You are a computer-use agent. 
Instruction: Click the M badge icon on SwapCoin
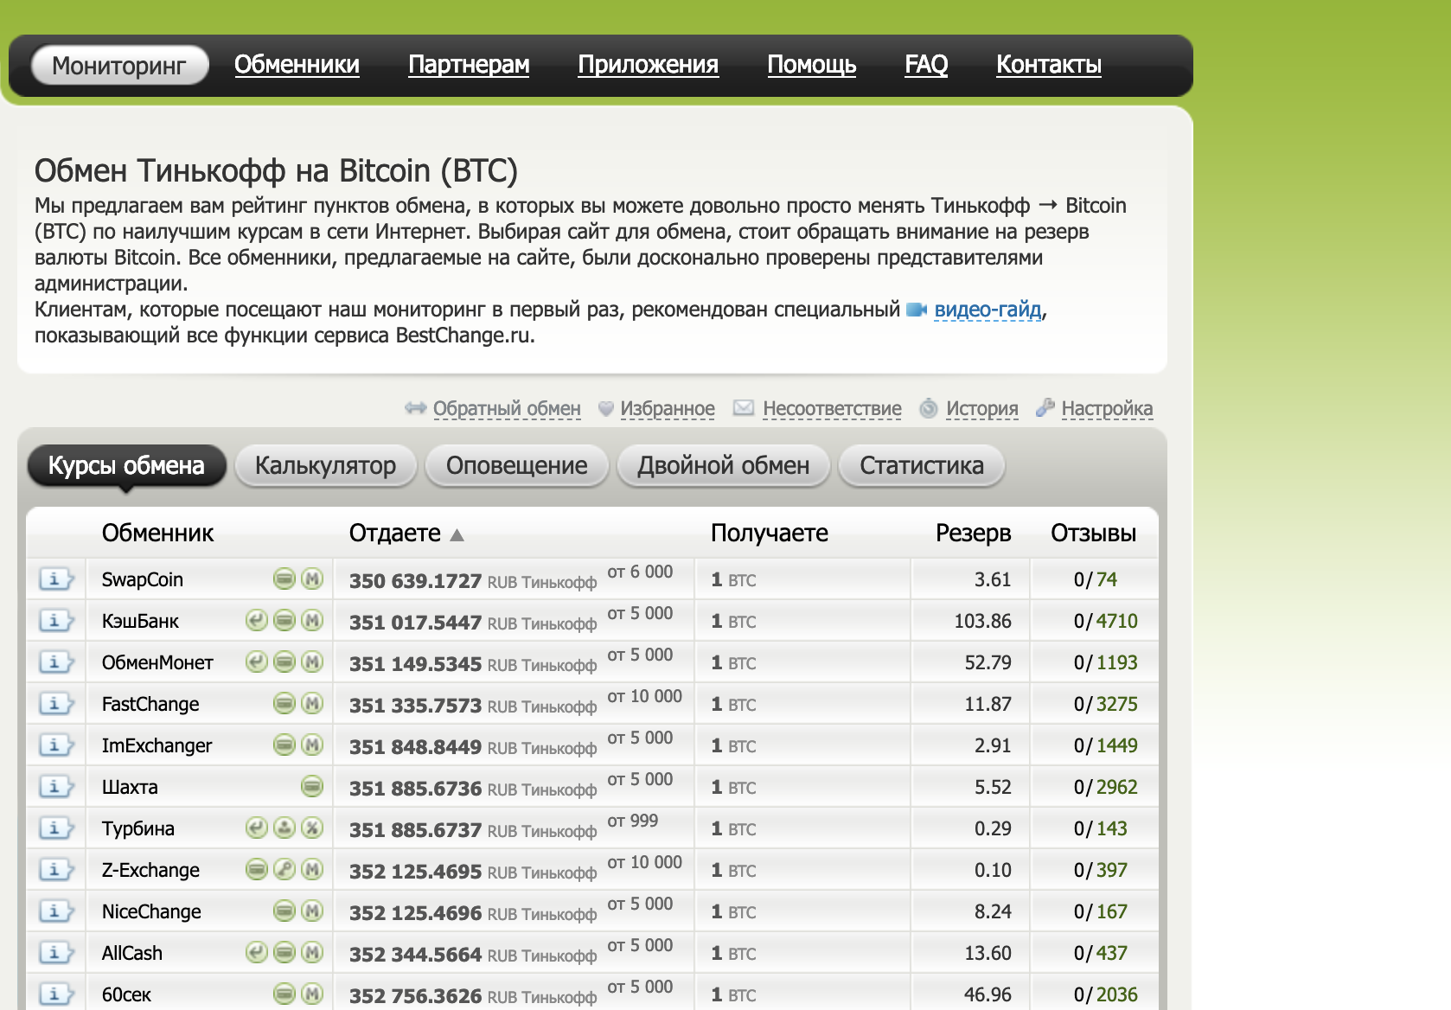coord(312,579)
